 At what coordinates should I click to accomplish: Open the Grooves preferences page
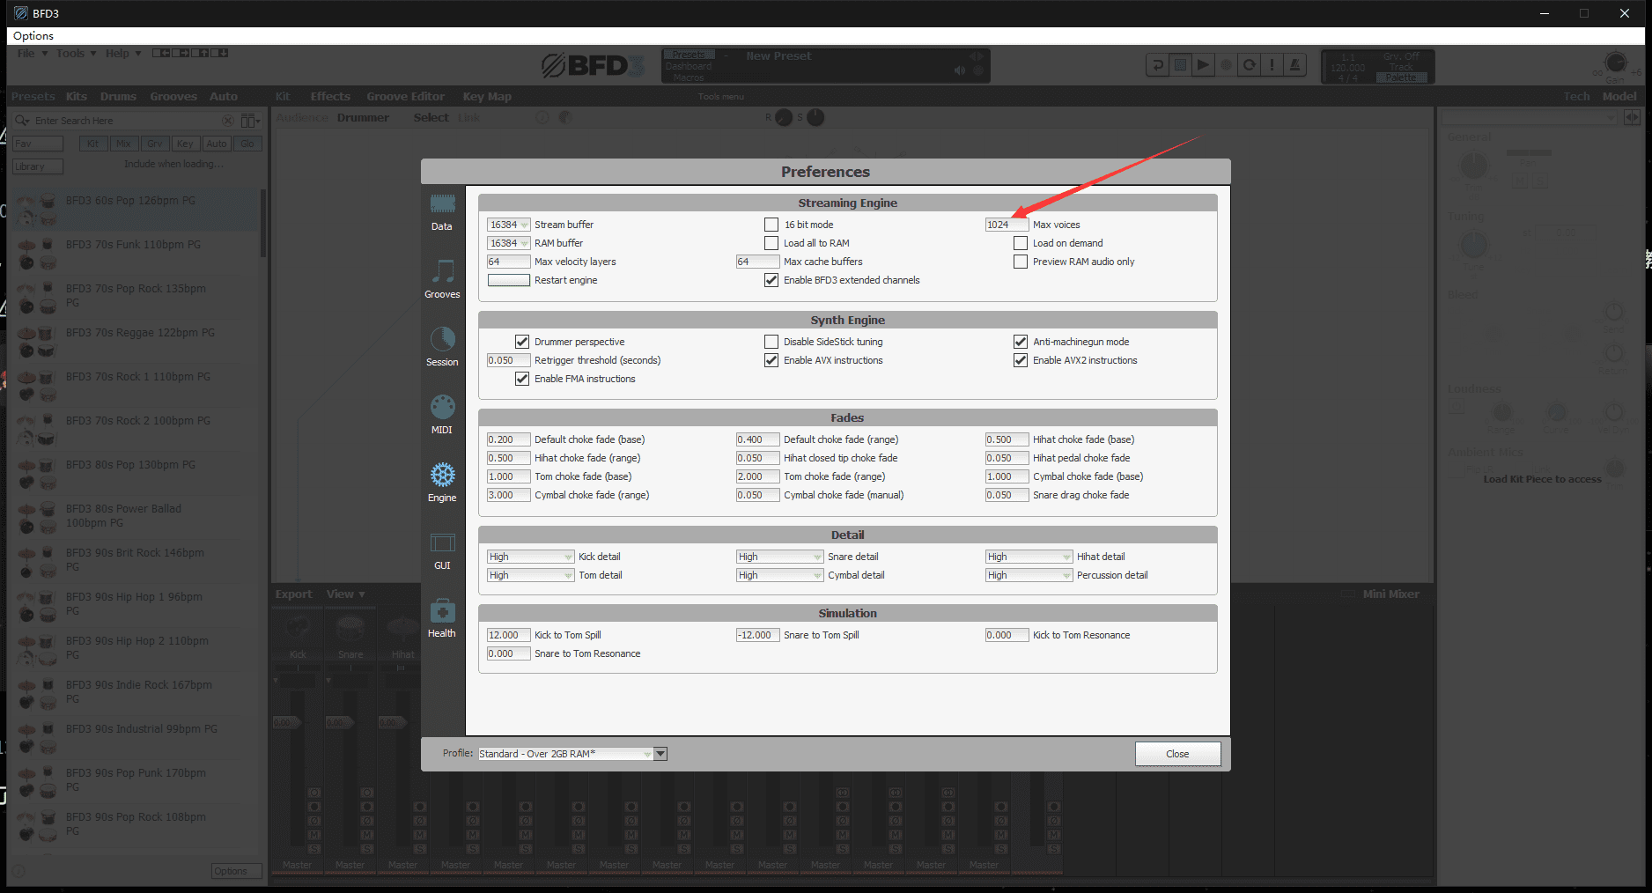[442, 279]
